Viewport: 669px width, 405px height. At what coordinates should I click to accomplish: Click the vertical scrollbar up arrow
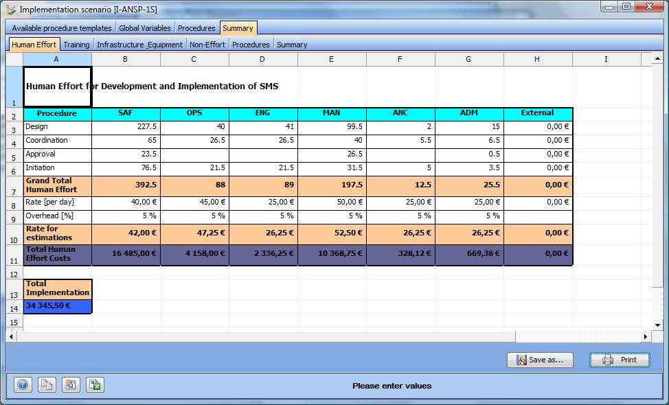[657, 59]
